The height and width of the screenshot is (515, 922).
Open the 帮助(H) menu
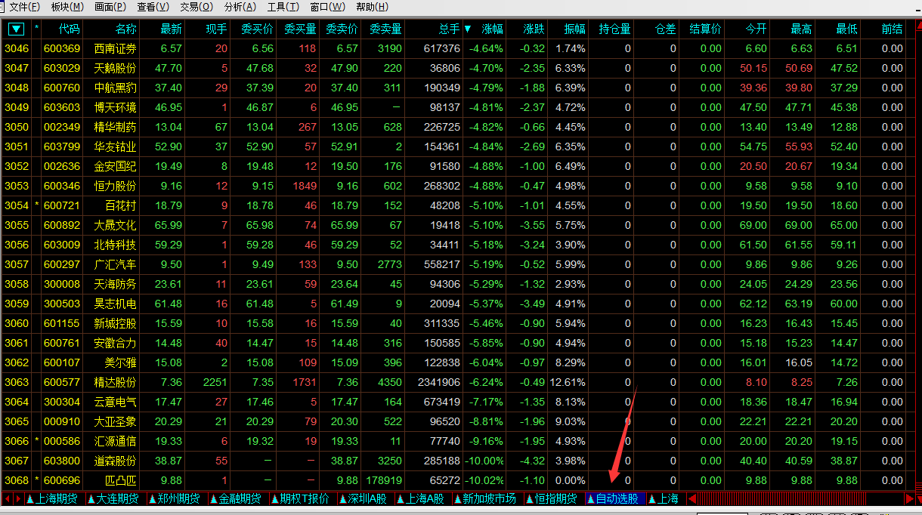pyautogui.click(x=371, y=7)
